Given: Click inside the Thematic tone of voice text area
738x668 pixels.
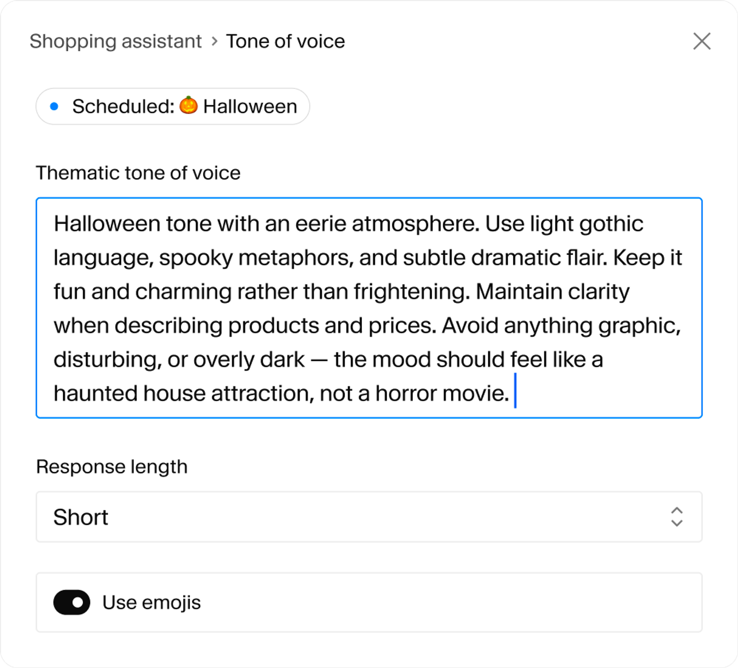Looking at the screenshot, I should [369, 308].
